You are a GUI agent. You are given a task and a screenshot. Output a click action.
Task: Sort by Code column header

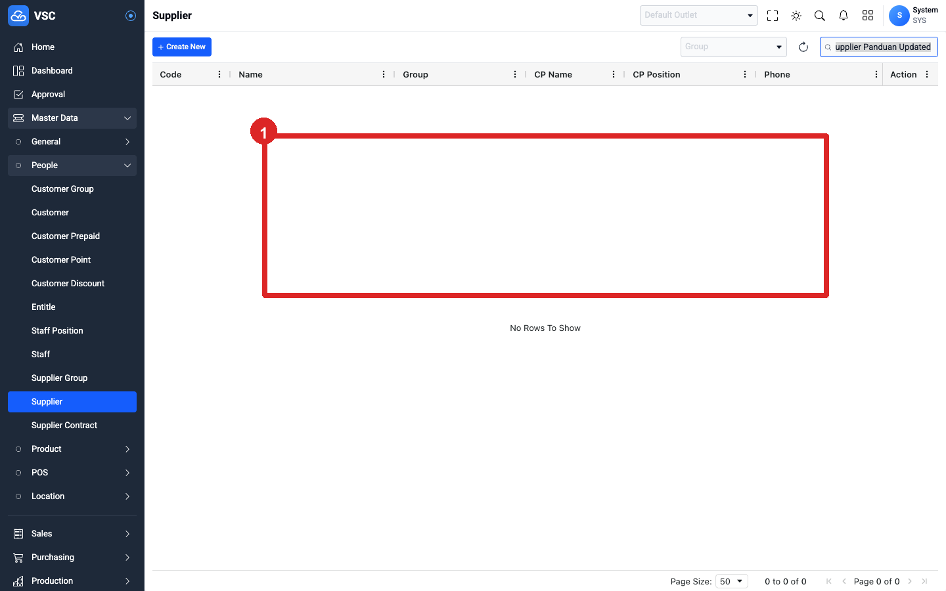click(171, 75)
